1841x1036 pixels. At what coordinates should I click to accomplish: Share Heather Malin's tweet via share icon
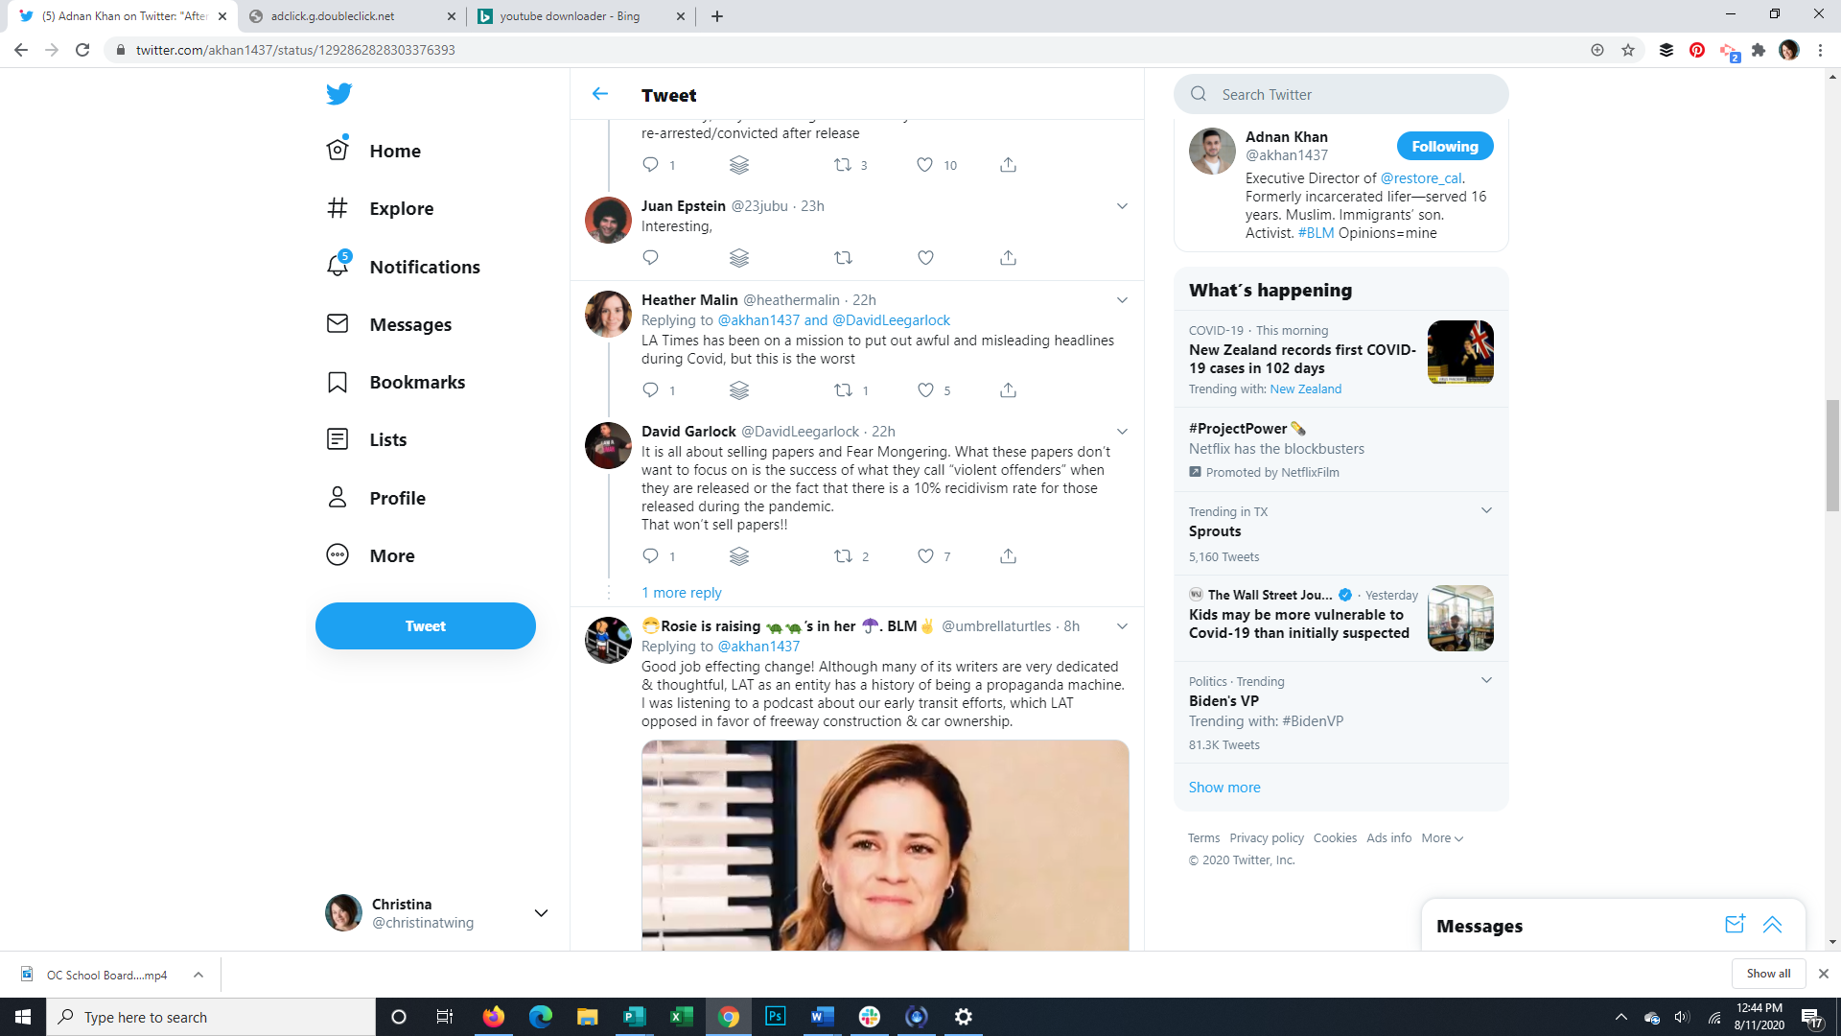[x=1008, y=390]
